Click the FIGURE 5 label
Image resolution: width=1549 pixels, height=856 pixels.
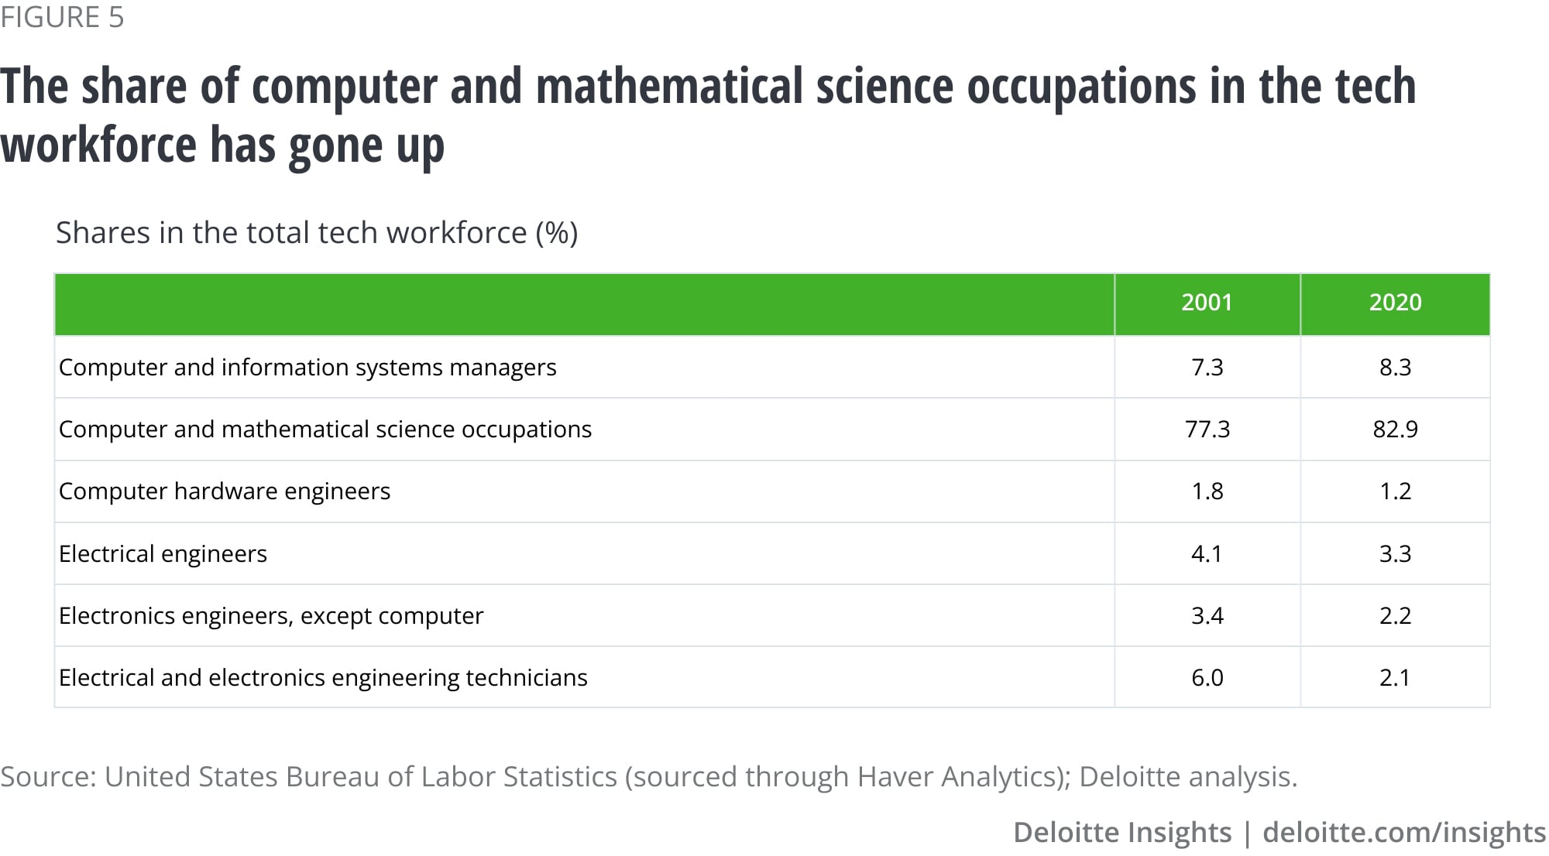pos(62,17)
